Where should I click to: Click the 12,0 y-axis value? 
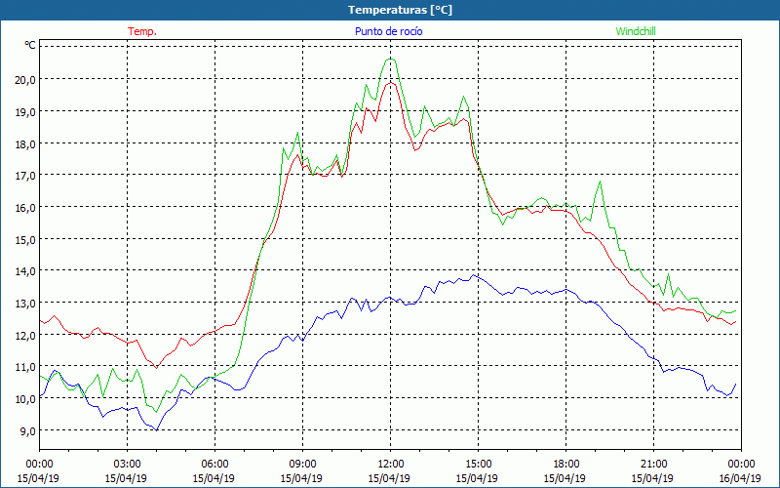(x=26, y=335)
